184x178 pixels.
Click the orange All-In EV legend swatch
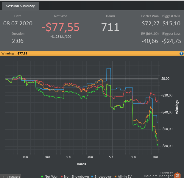click(x=116, y=177)
